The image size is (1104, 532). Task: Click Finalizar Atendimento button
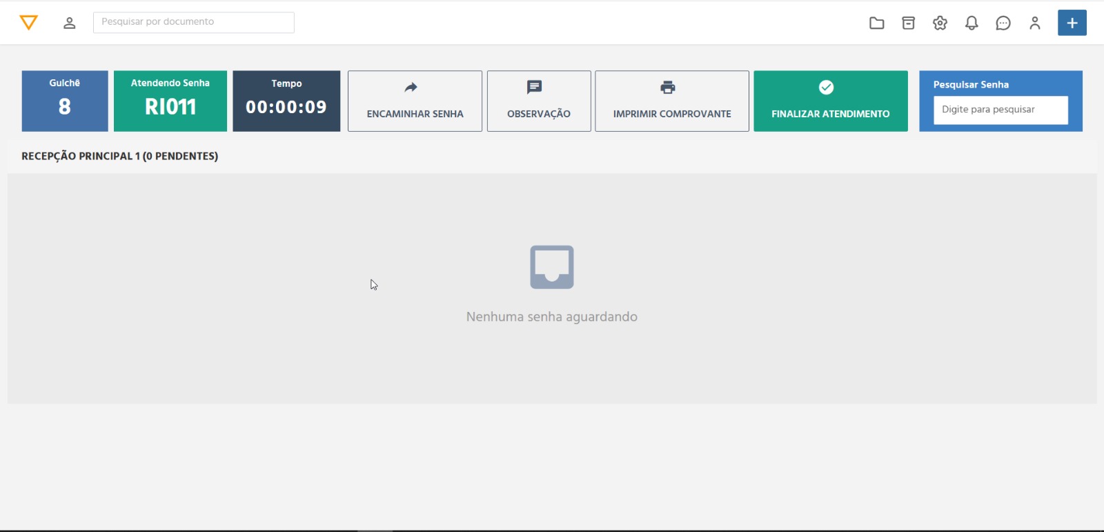(x=830, y=101)
